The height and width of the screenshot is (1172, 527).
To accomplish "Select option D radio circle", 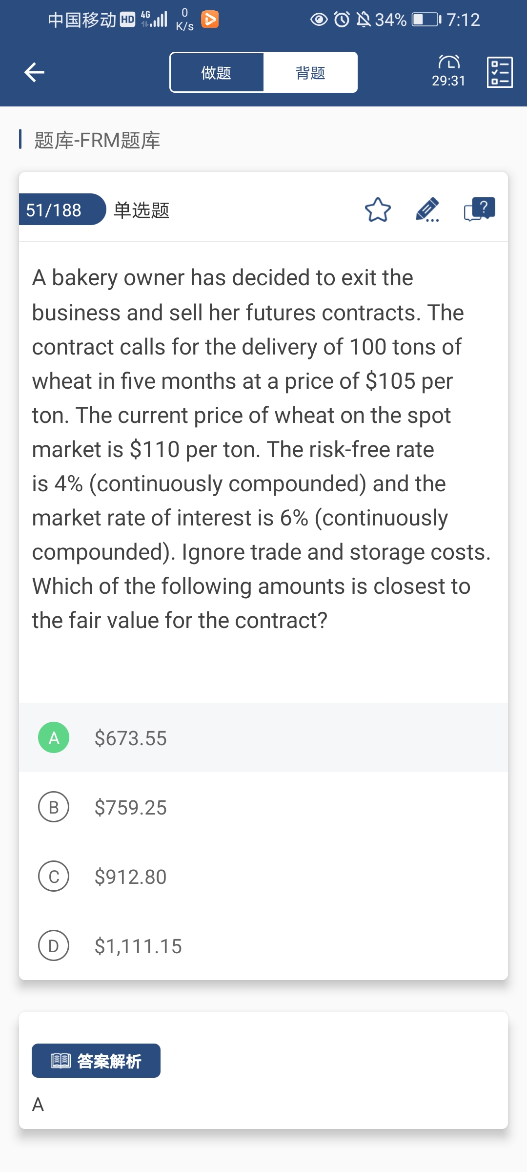I will click(54, 945).
